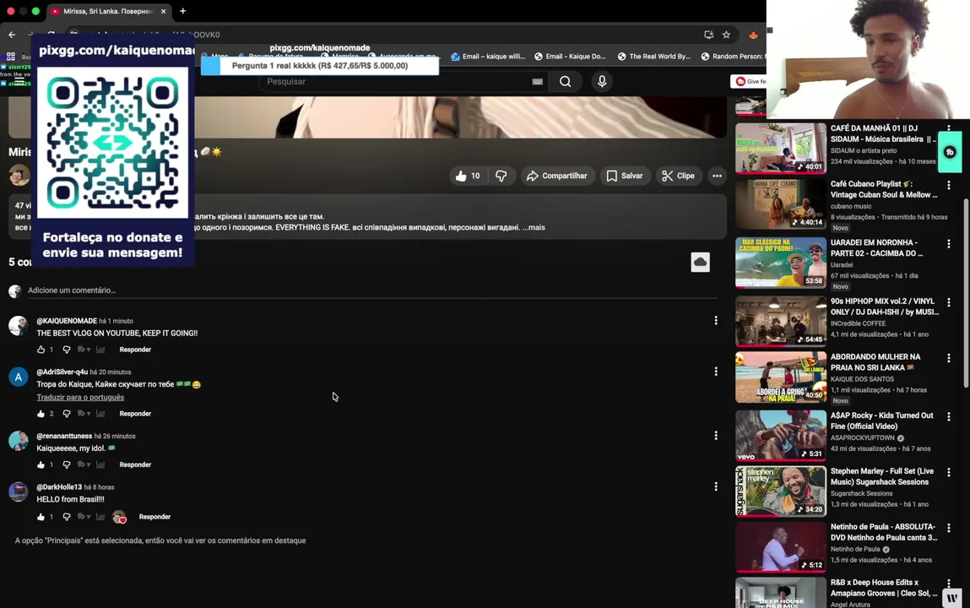Image resolution: width=970 pixels, height=608 pixels.
Task: Dislike the @renananttuness comment
Action: [x=66, y=464]
